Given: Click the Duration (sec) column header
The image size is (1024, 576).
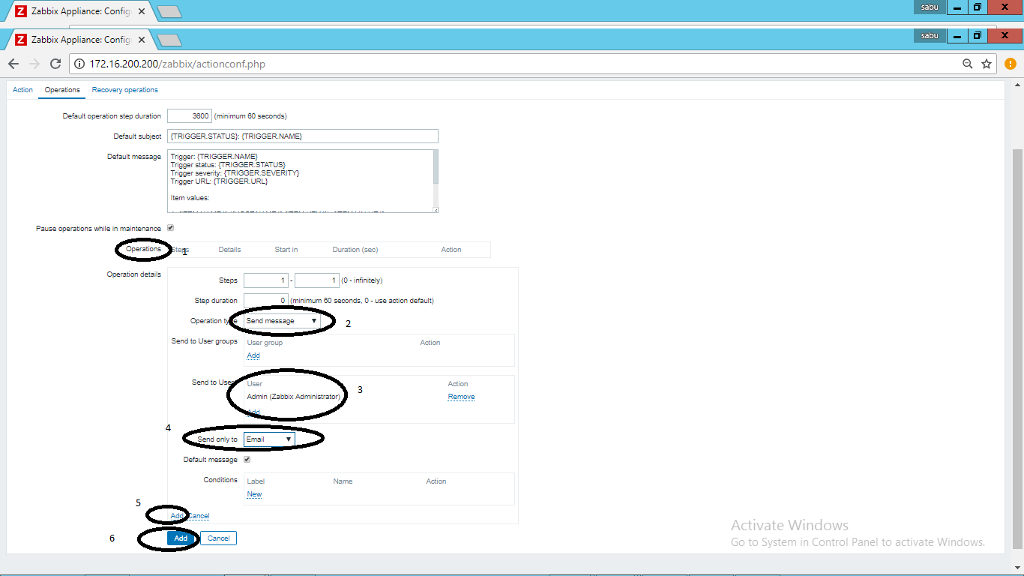Looking at the screenshot, I should coord(355,250).
